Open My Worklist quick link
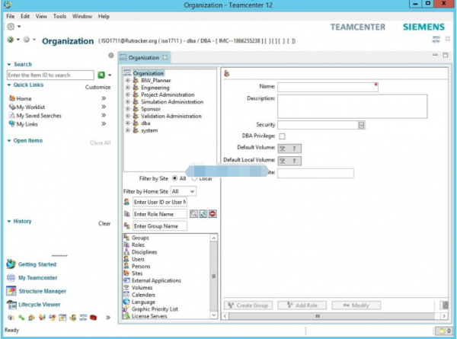The width and height of the screenshot is (457, 339). tap(30, 107)
